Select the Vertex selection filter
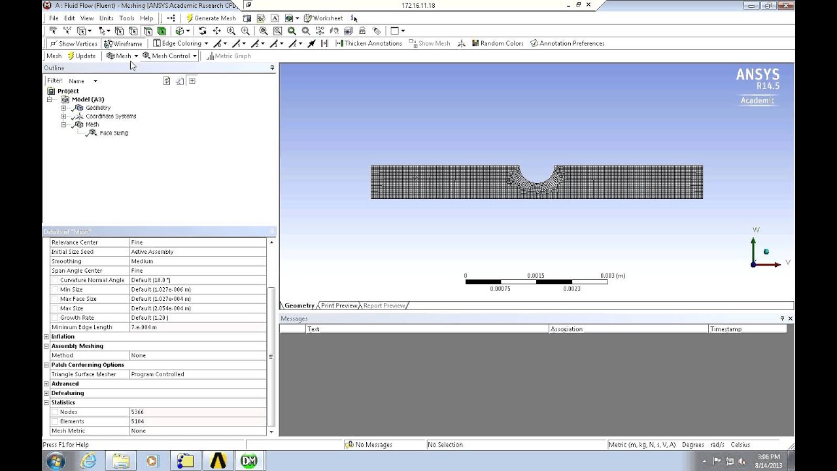This screenshot has height=471, width=837. pyautogui.click(x=119, y=31)
